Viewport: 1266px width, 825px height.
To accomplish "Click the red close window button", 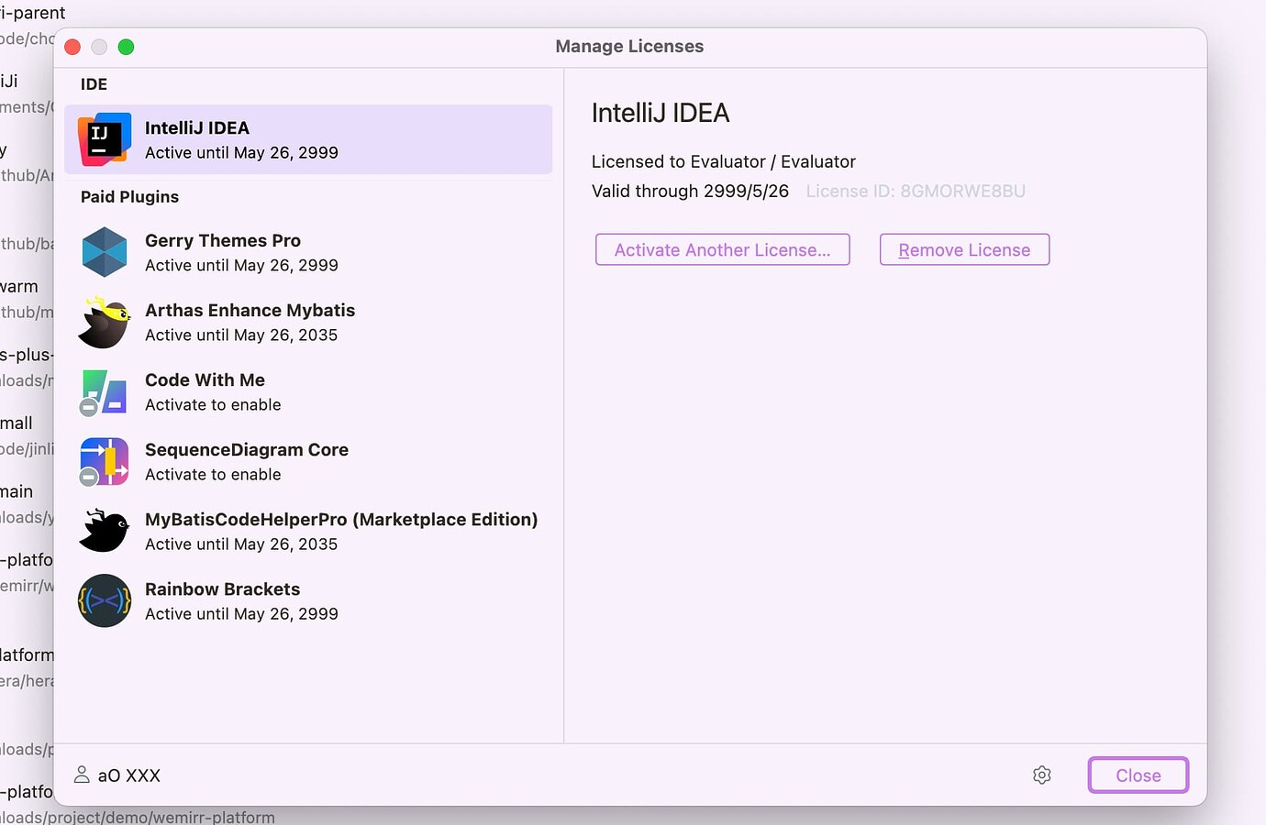I will (x=72, y=47).
